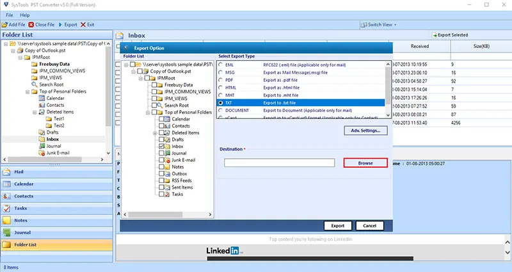
Task: Click the Received column header
Action: [420, 46]
